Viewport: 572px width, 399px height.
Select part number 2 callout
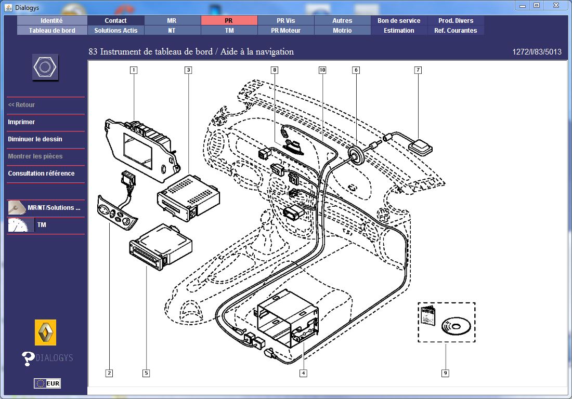coord(109,373)
